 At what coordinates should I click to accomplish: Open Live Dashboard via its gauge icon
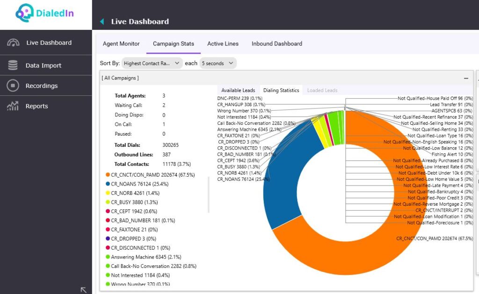tap(13, 43)
